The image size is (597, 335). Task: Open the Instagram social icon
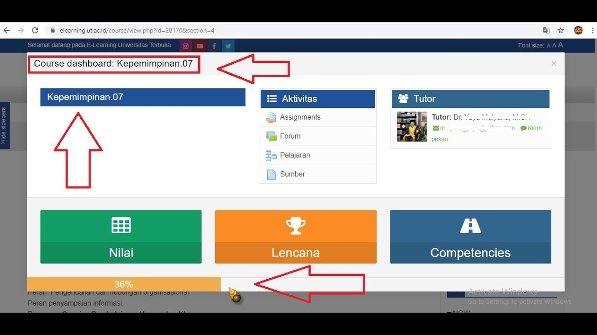[x=186, y=46]
